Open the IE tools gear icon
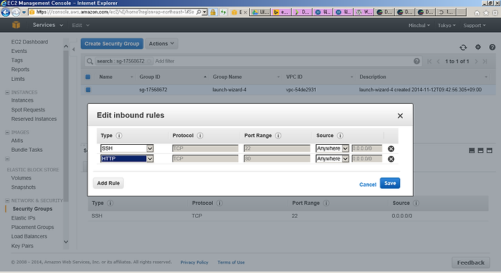Screen dimensions: 501x273 click(495, 13)
